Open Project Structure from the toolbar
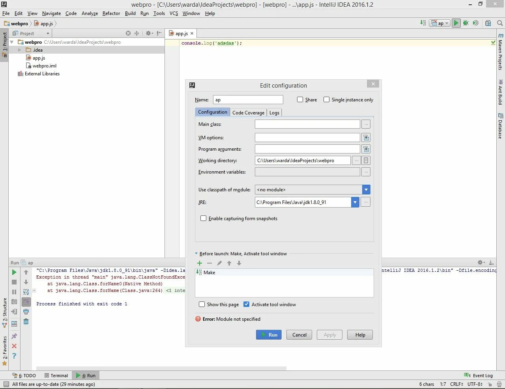 [x=488, y=23]
